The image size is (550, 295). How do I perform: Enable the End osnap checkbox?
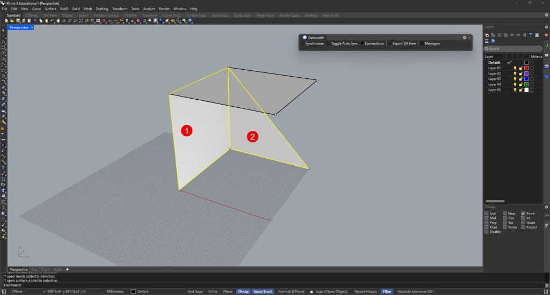[x=487, y=213]
